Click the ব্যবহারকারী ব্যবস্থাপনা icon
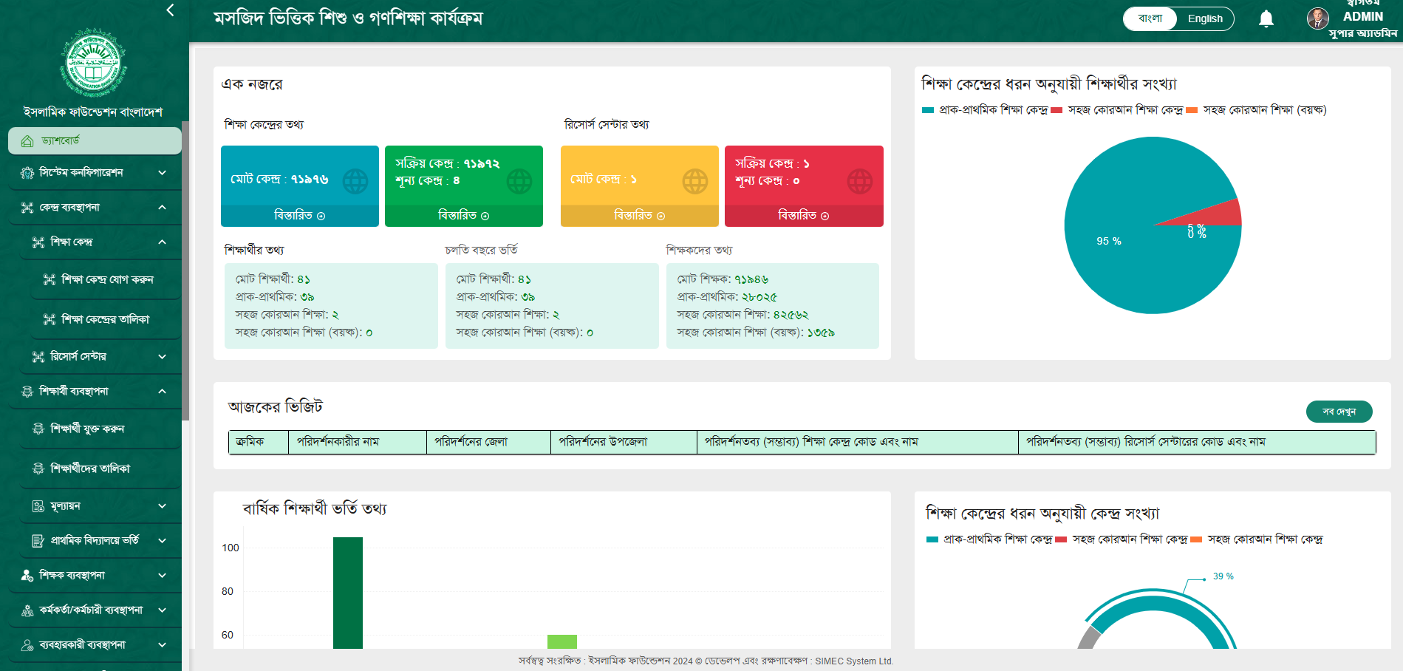This screenshot has width=1403, height=671. coord(27,645)
